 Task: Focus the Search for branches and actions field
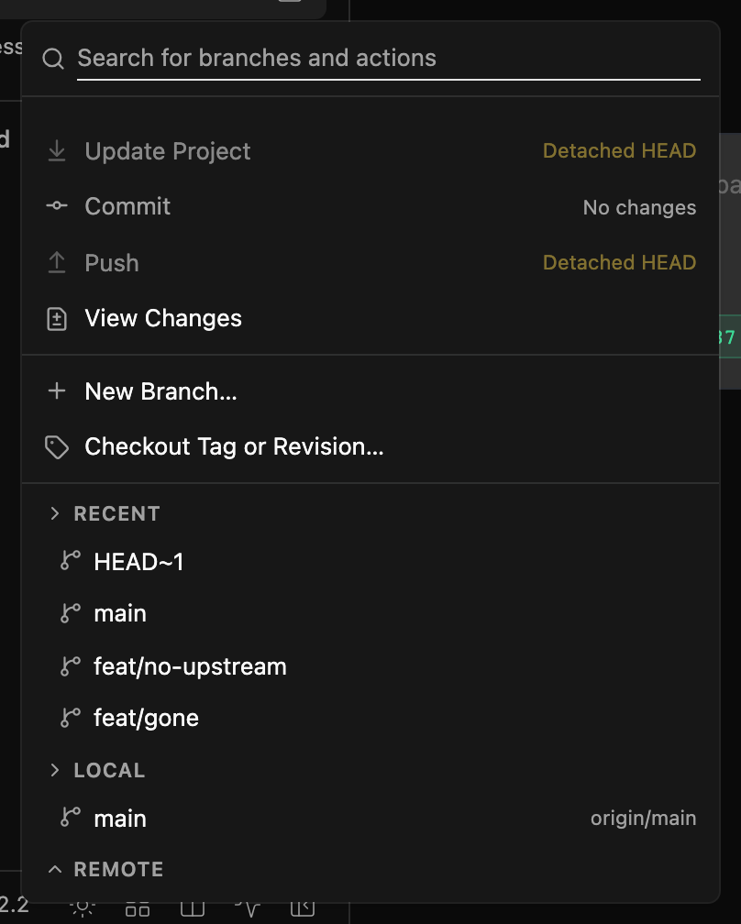point(389,59)
